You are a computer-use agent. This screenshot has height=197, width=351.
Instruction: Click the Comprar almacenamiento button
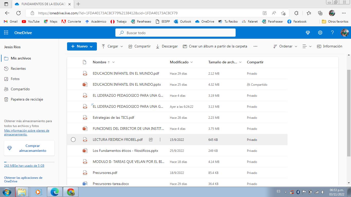pyautogui.click(x=29, y=148)
